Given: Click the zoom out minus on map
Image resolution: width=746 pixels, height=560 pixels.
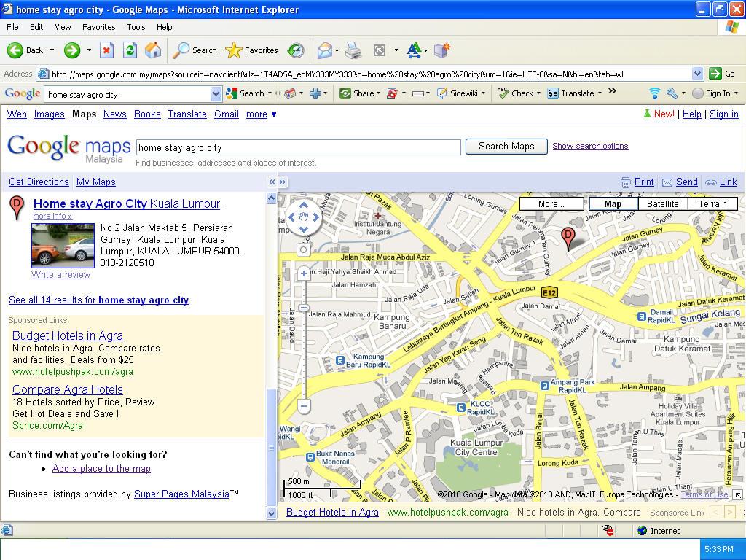Looking at the screenshot, I should 304,406.
